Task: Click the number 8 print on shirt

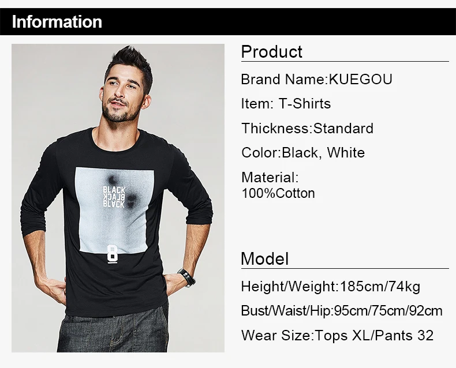Action: point(112,253)
